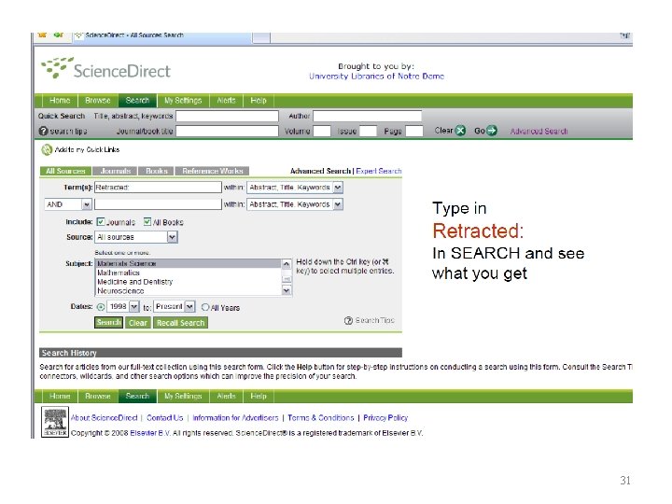Image resolution: width=672 pixels, height=504 pixels.
Task: Open My Settings in top green bar
Action: [183, 100]
